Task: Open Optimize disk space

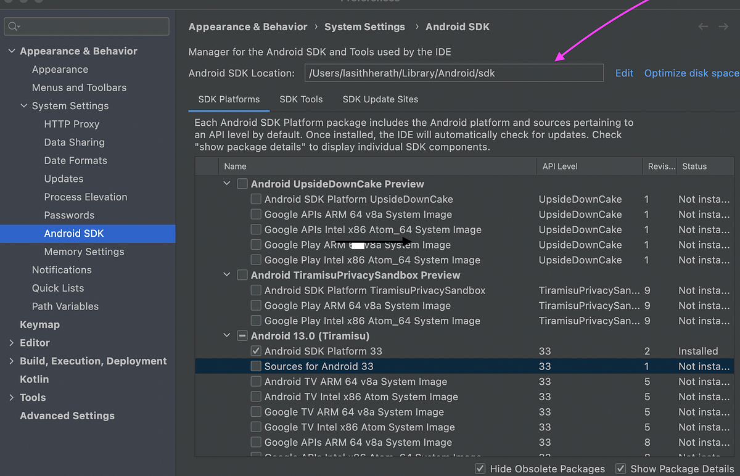Action: click(691, 73)
